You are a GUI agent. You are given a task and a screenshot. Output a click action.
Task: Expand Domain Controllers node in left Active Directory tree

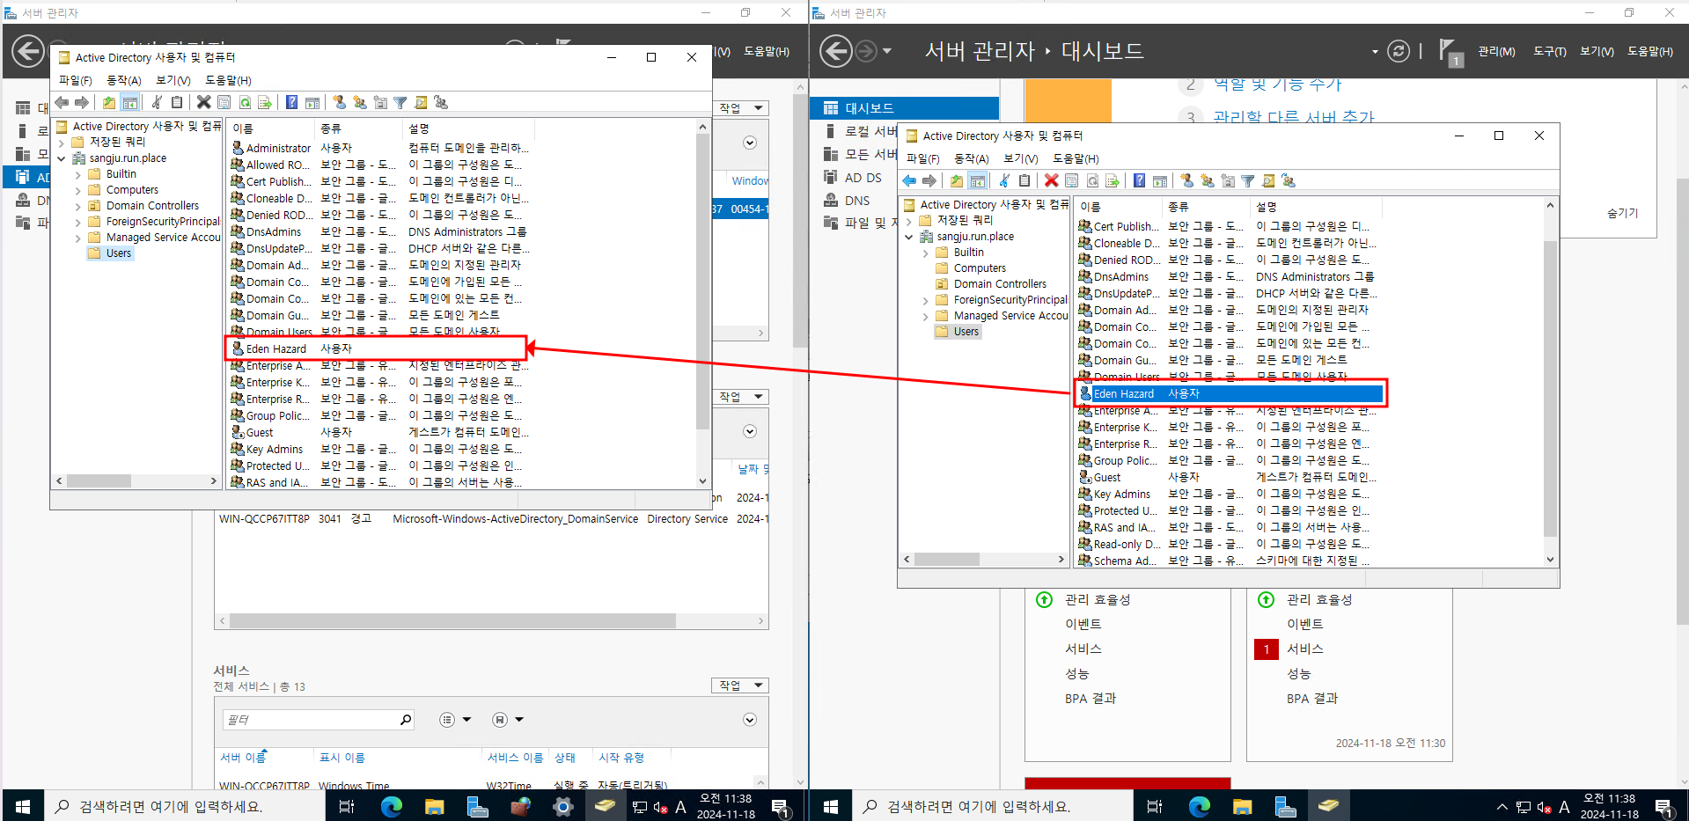click(x=77, y=207)
